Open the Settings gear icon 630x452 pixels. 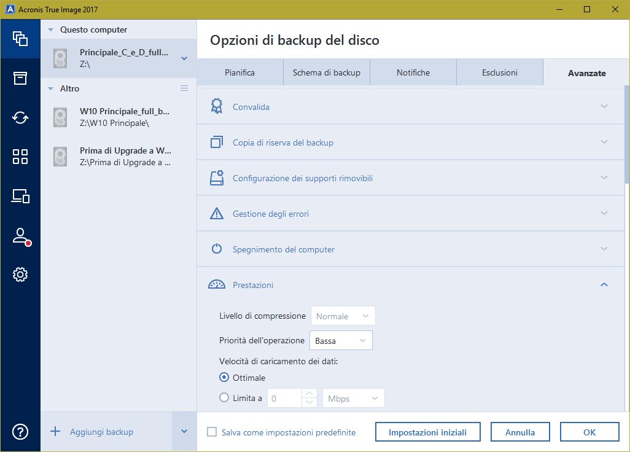pyautogui.click(x=20, y=275)
